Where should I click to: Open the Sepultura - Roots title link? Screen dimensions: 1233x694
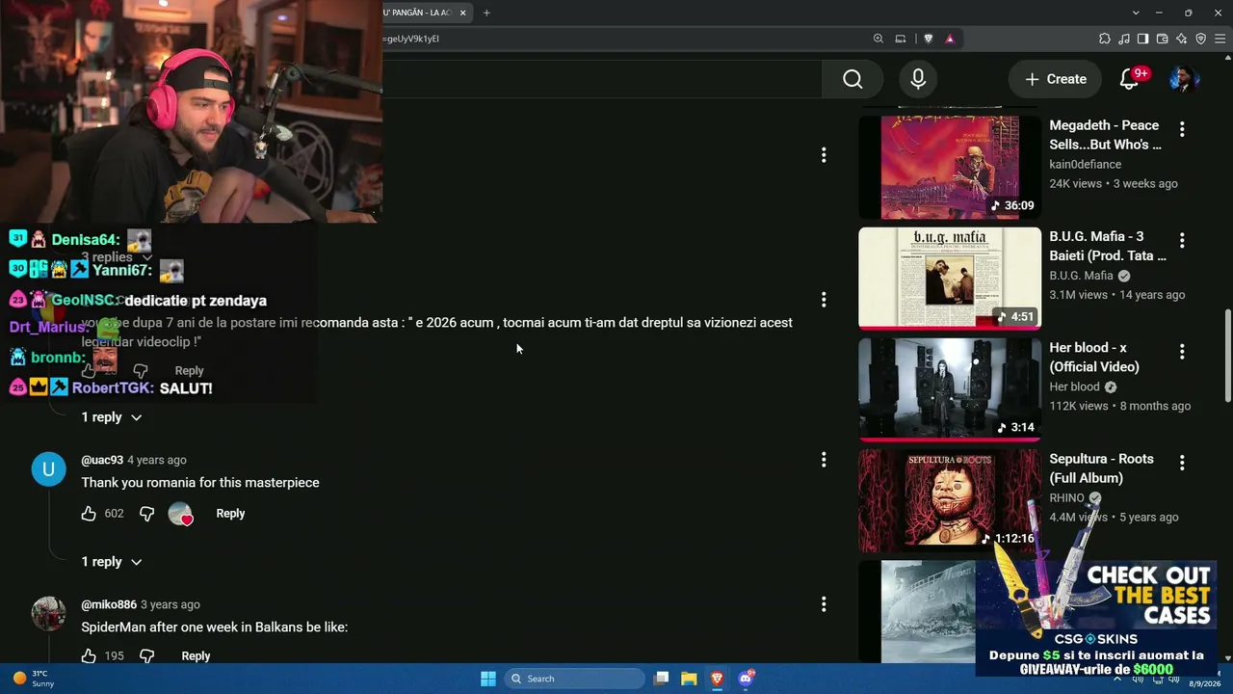[x=1101, y=468]
